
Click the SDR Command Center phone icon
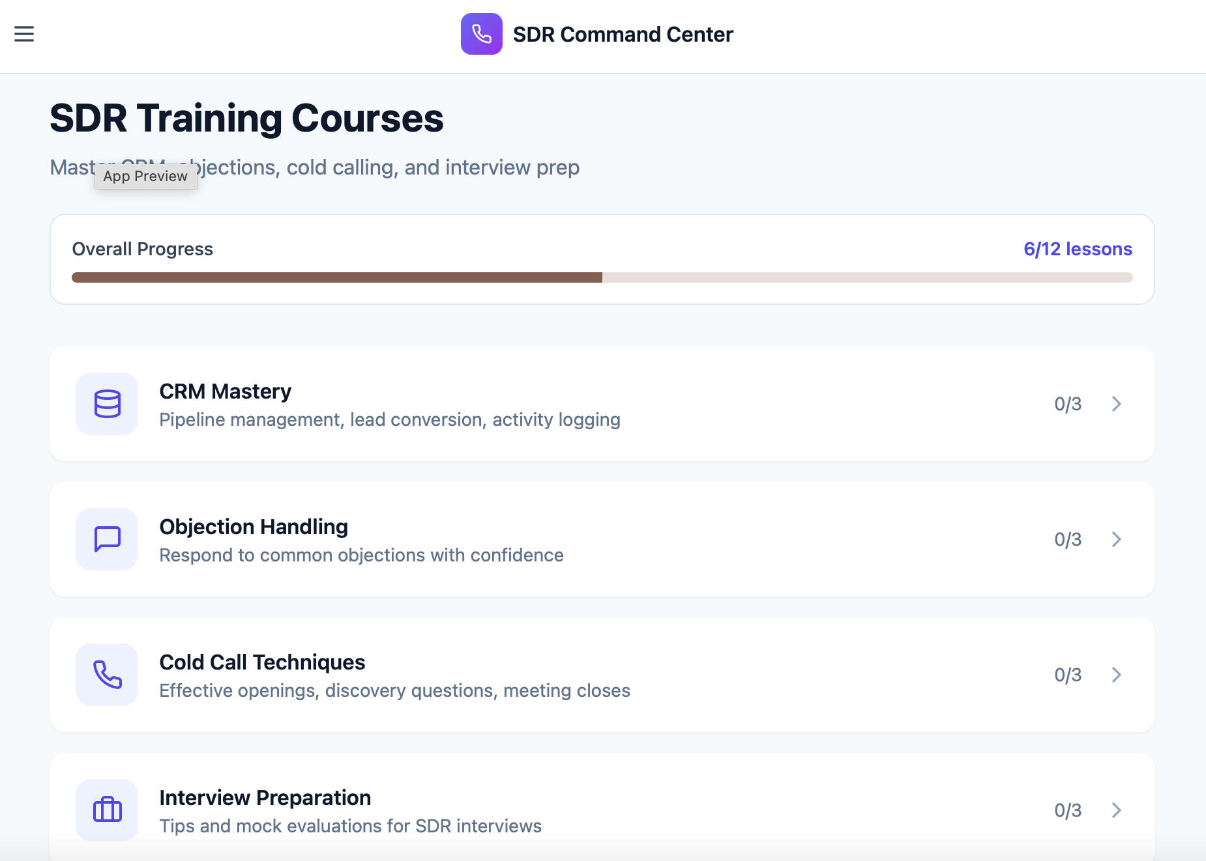(x=481, y=35)
